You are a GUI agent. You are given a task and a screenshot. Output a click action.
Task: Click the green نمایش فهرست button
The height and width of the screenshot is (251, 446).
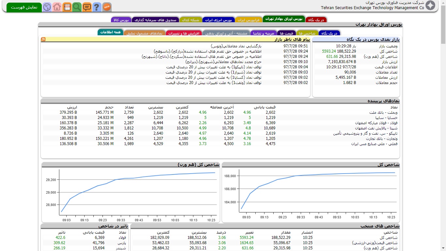[x=24, y=7]
